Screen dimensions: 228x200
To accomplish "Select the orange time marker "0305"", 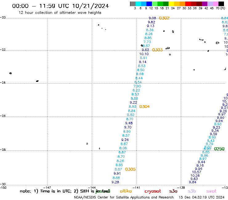I will coord(130,169).
